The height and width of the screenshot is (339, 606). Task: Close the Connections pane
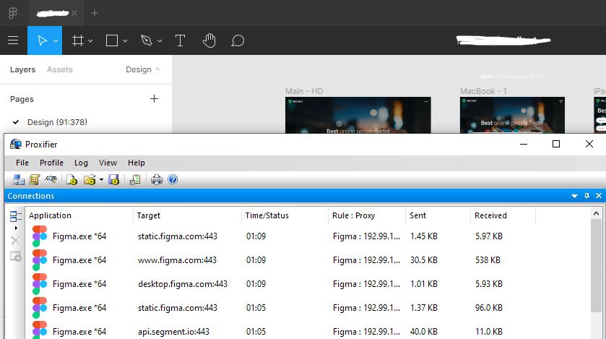[x=599, y=196]
